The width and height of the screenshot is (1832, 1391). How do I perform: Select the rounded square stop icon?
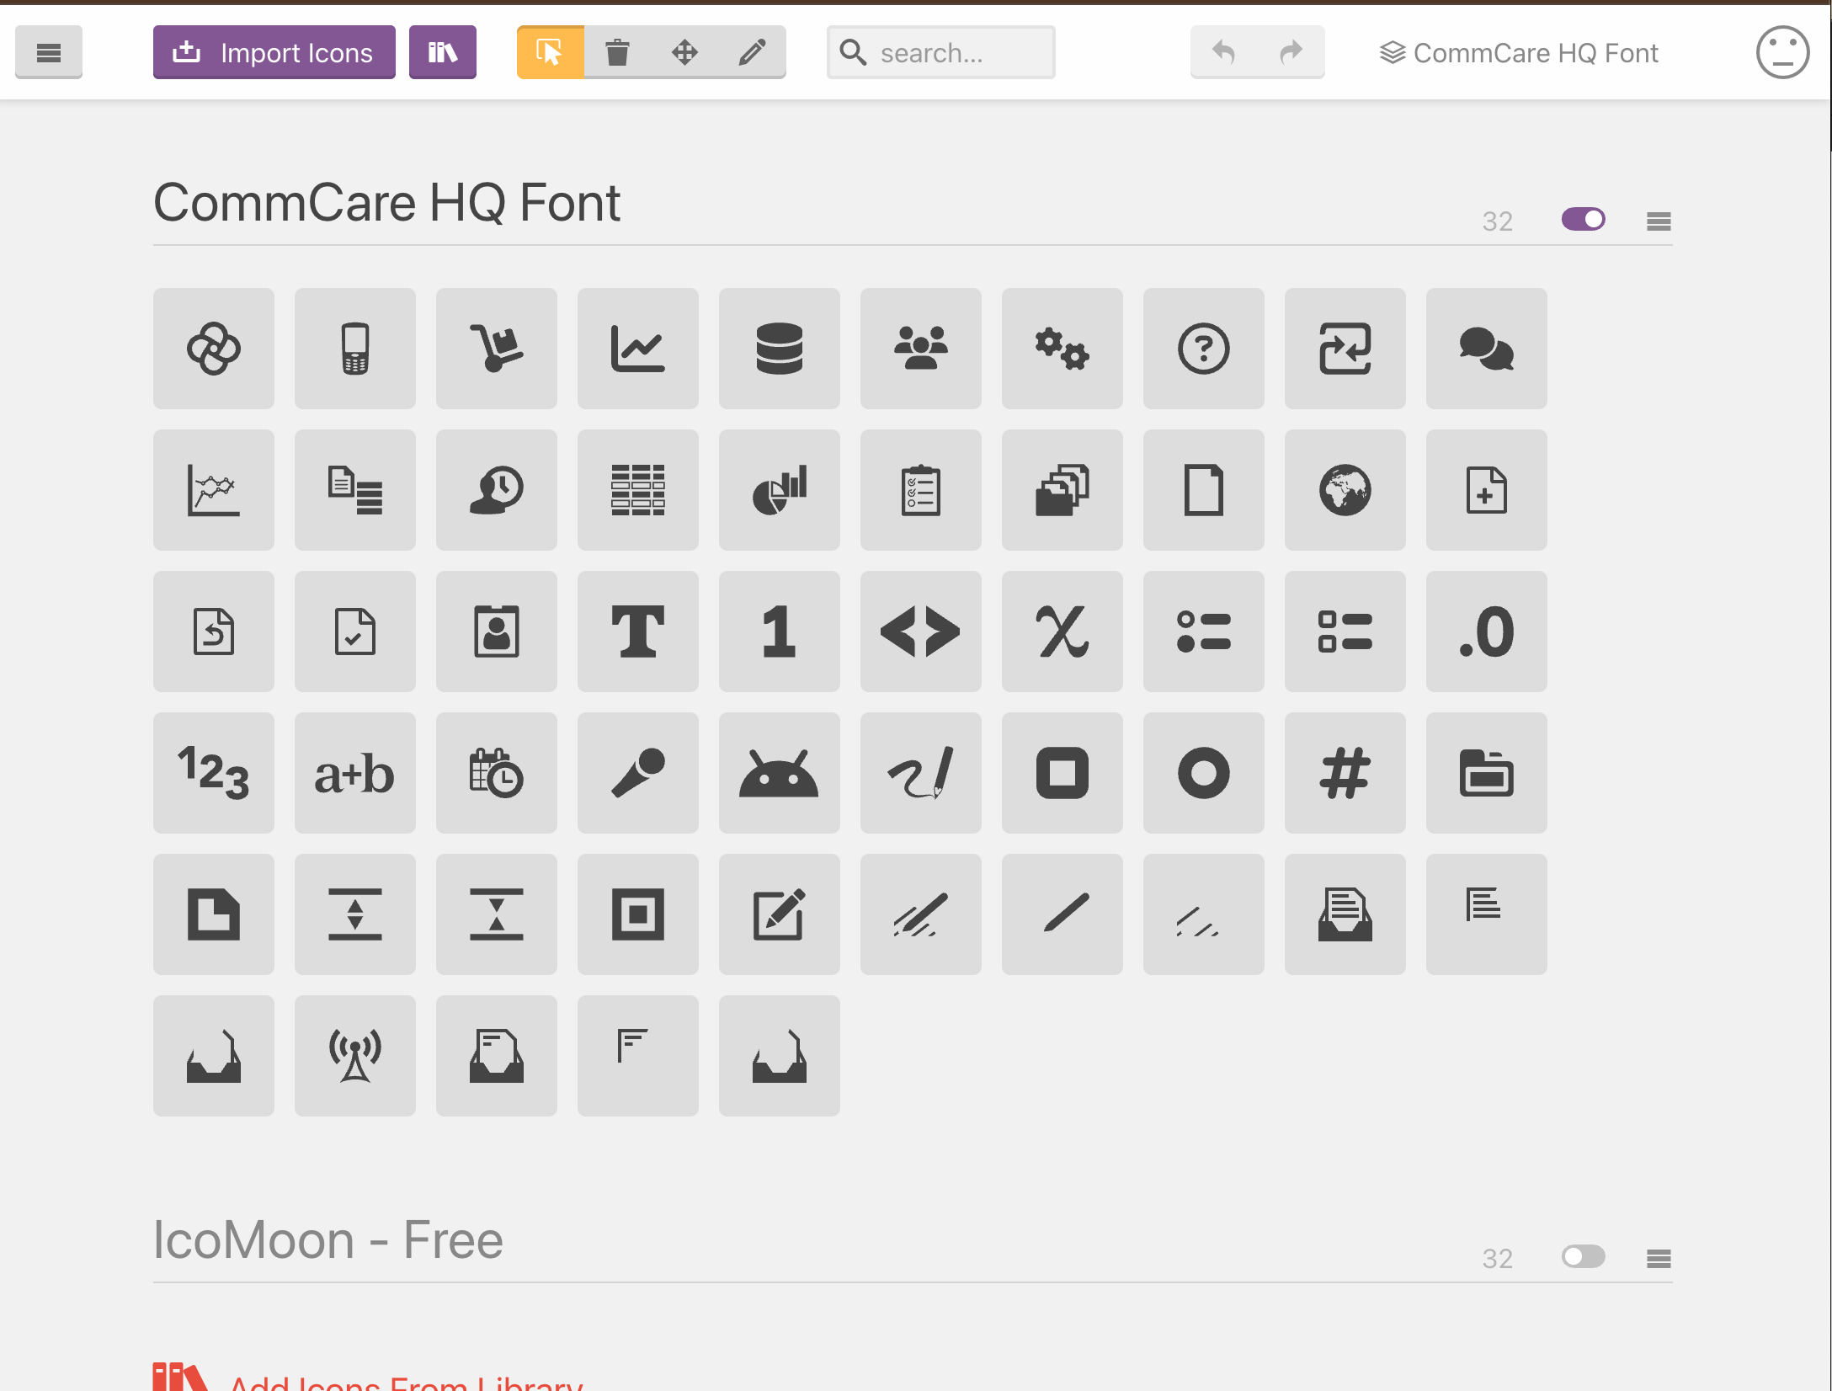[1062, 773]
